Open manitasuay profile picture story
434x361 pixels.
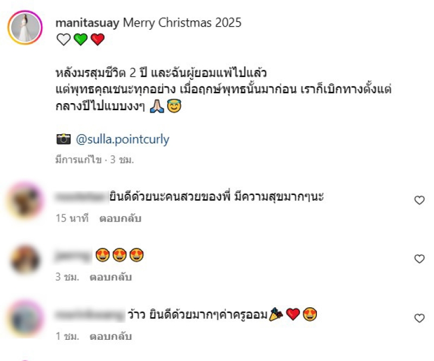pyautogui.click(x=25, y=28)
